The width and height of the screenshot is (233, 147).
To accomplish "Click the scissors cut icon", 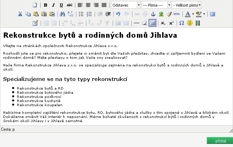I will click(20, 14).
